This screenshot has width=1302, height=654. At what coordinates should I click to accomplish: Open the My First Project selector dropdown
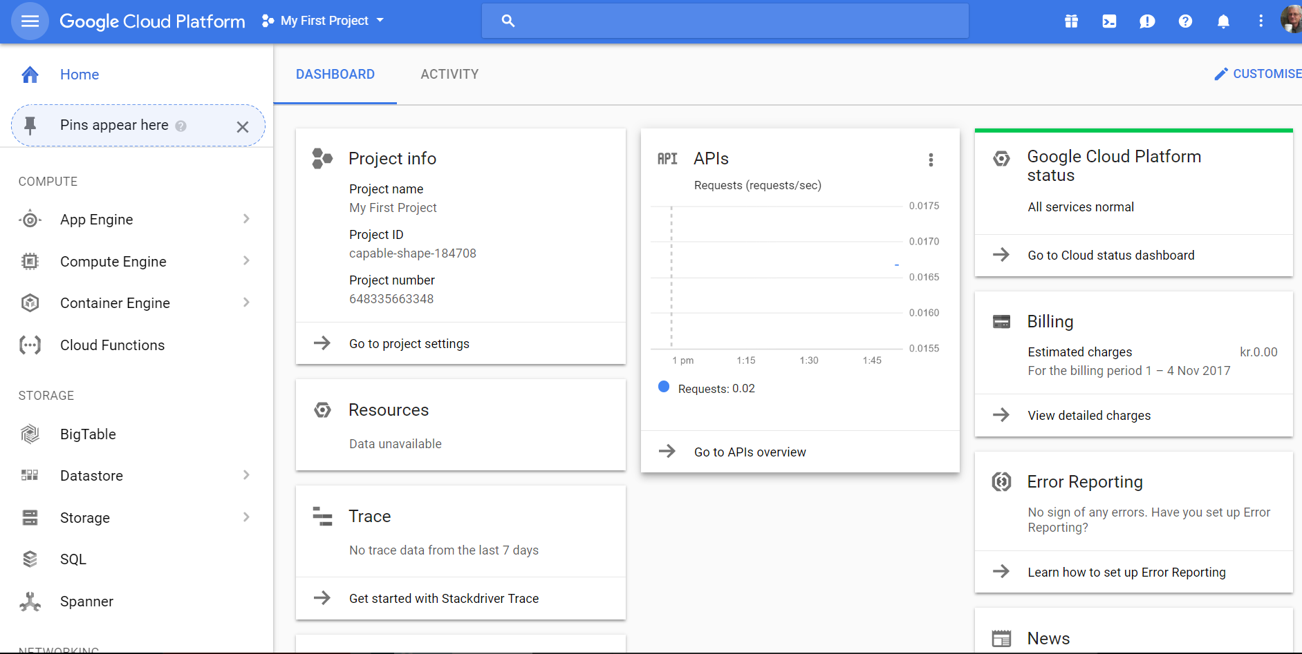coord(323,21)
